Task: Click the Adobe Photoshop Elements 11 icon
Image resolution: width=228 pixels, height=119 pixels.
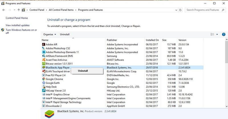Action: 44,52
